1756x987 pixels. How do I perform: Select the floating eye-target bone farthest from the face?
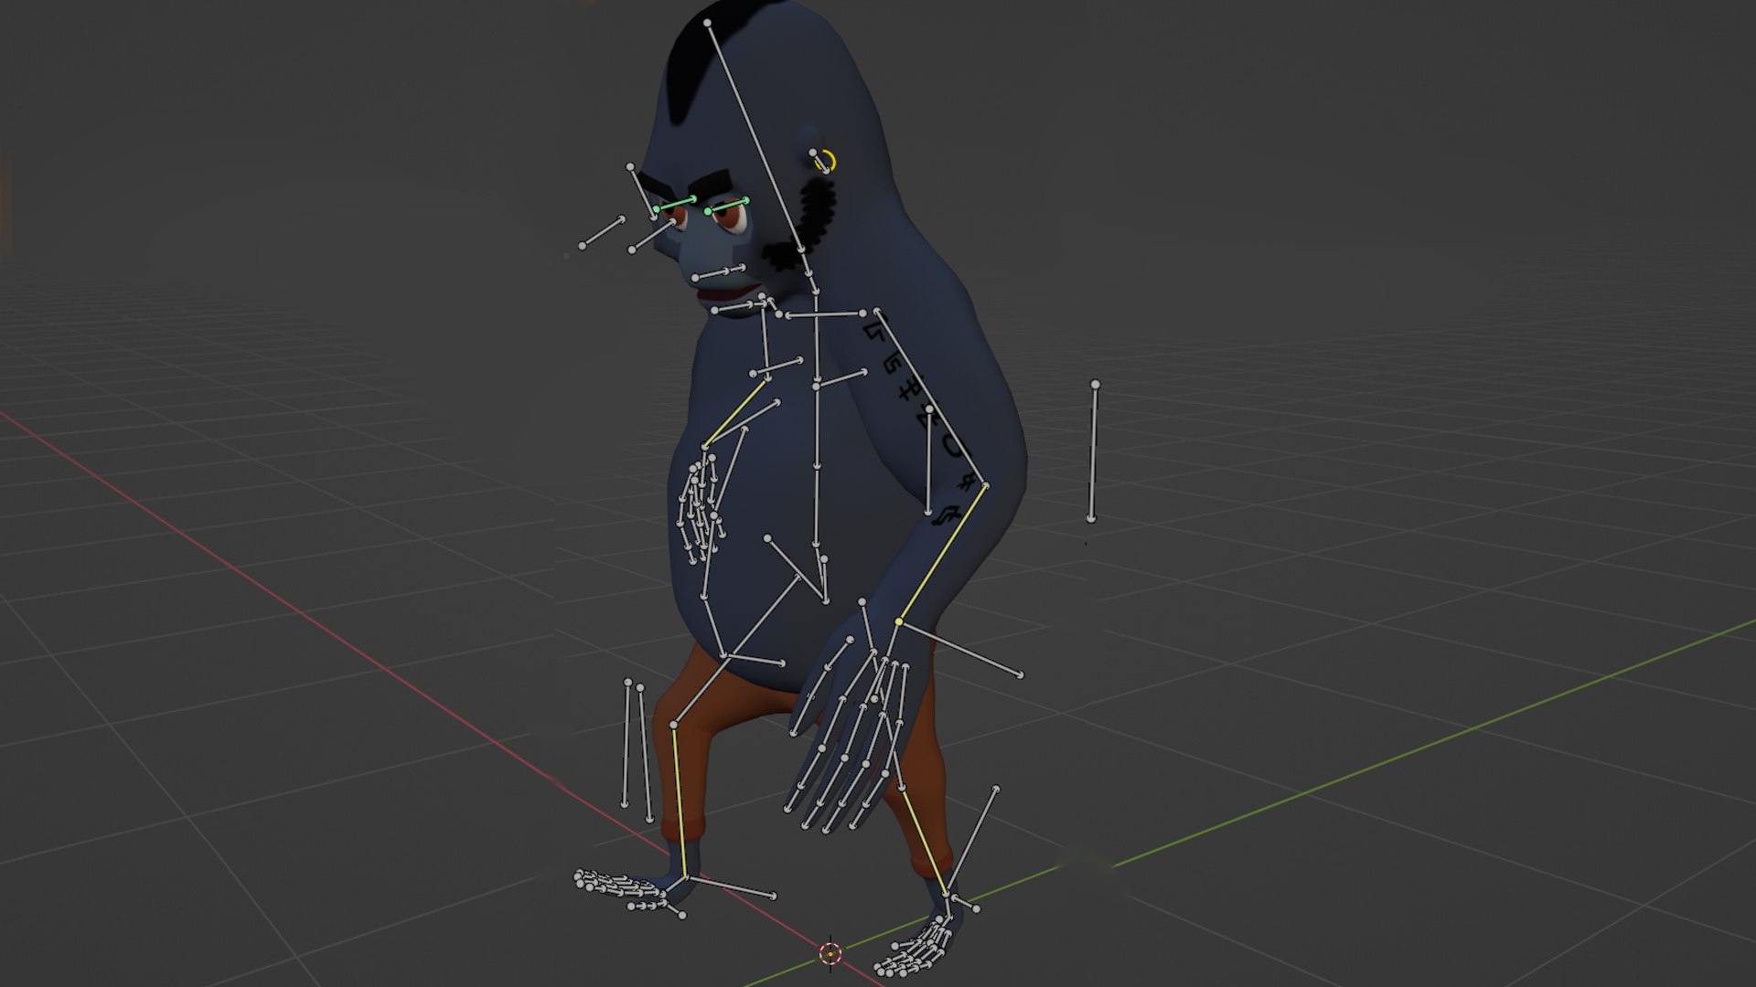click(x=603, y=232)
